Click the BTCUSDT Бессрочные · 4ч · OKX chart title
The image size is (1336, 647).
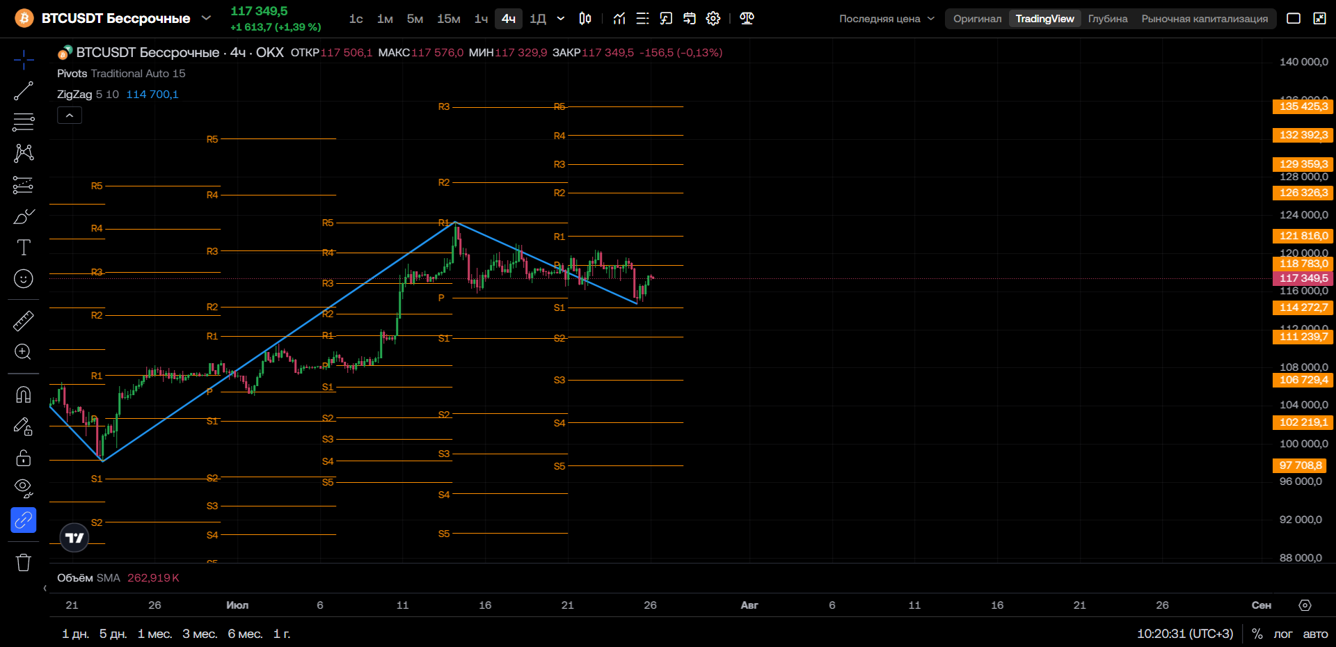[180, 52]
